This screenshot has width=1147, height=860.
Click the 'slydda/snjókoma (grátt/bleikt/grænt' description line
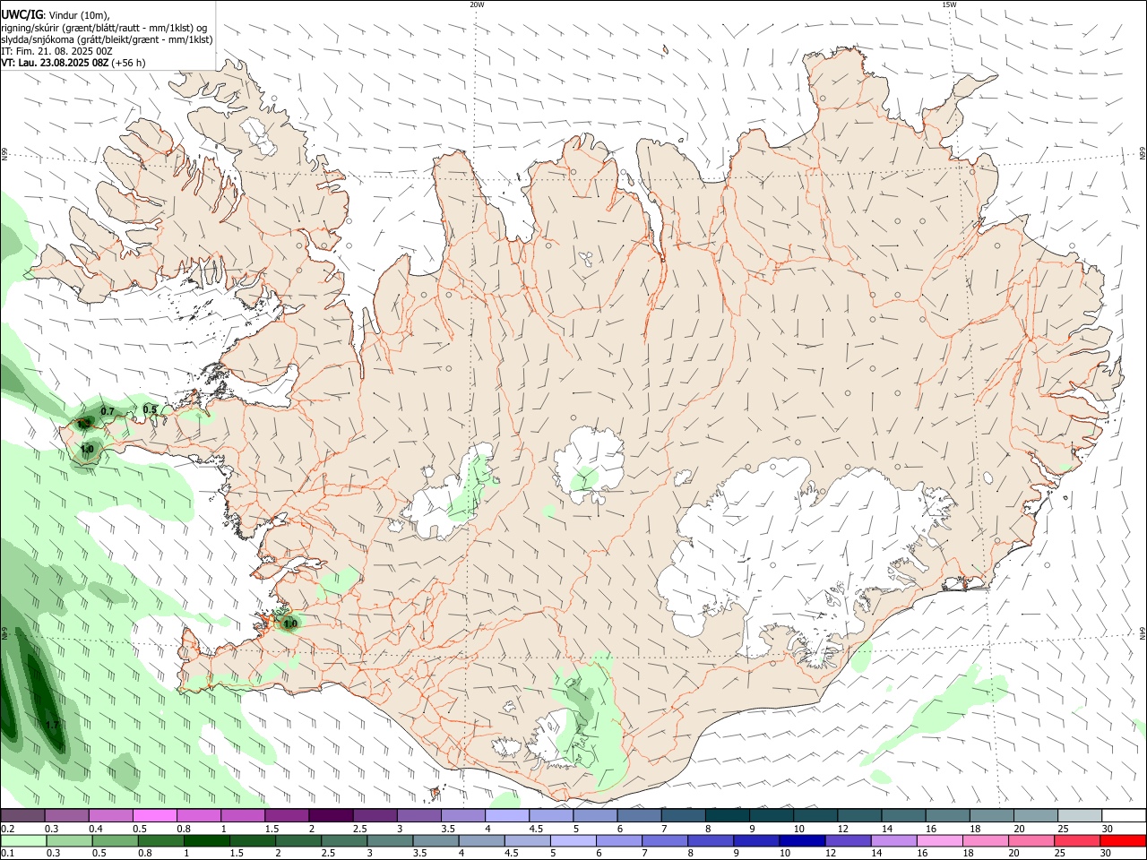tap(107, 39)
